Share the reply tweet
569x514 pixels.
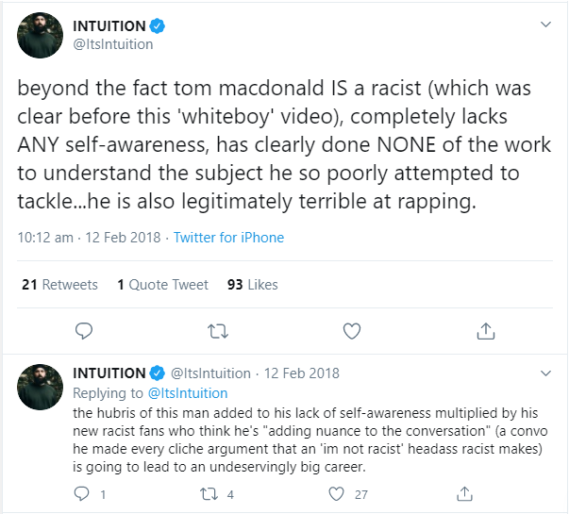point(464,493)
